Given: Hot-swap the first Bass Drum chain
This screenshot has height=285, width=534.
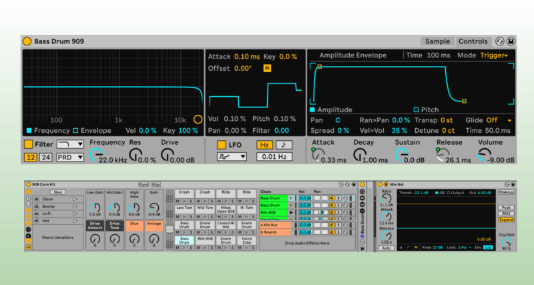Looking at the screenshot, I should (346, 198).
